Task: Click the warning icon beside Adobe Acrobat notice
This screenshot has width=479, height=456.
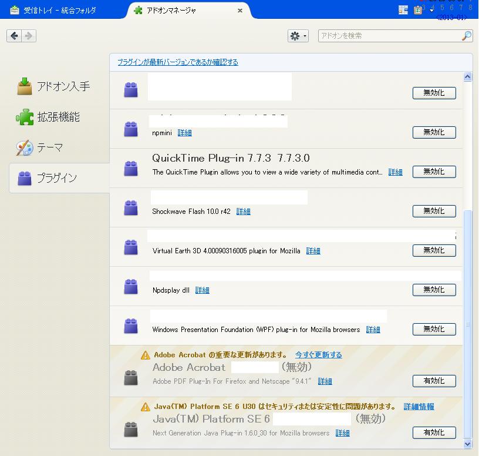Action: 146,355
